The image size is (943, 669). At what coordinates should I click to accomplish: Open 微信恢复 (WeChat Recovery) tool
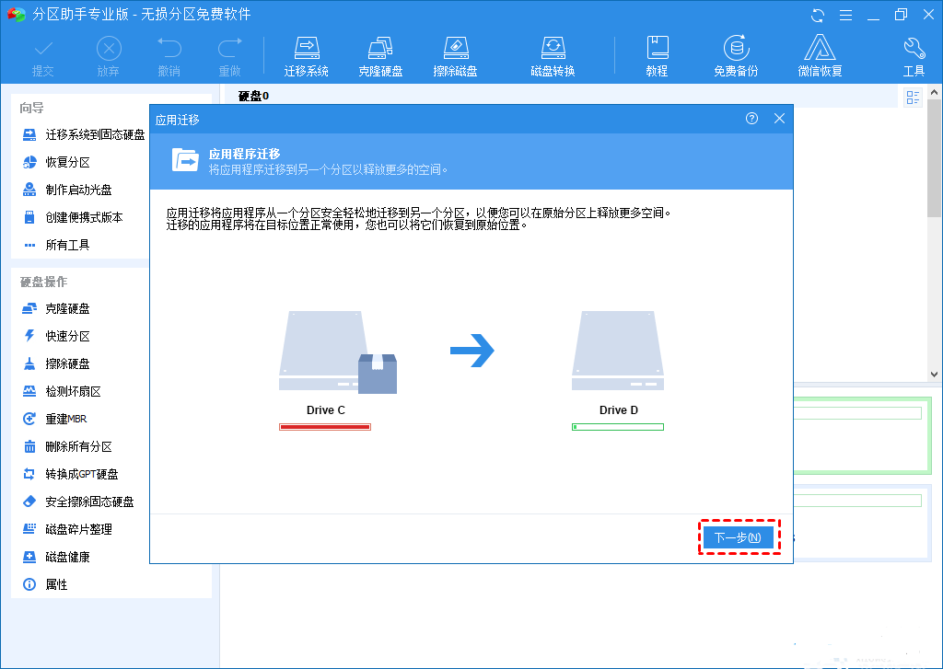pos(819,52)
